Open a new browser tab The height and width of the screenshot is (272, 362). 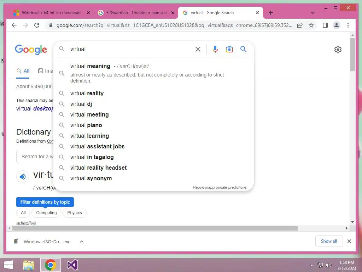click(271, 13)
